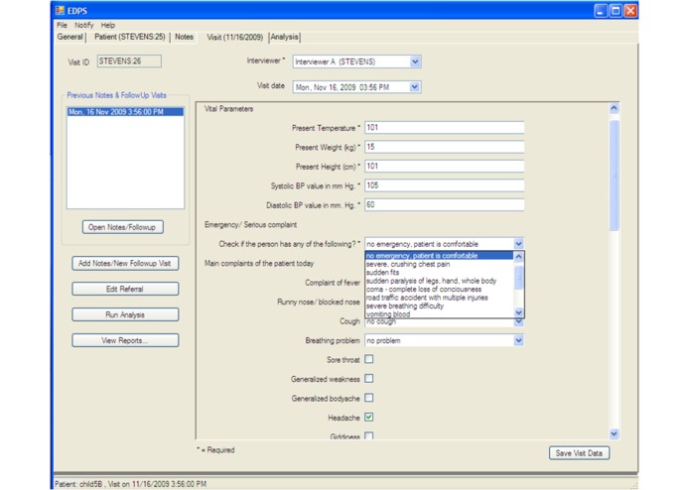Switch to the General tab

pyautogui.click(x=69, y=37)
